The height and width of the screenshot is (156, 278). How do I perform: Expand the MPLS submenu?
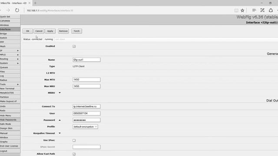[x=10, y=55]
